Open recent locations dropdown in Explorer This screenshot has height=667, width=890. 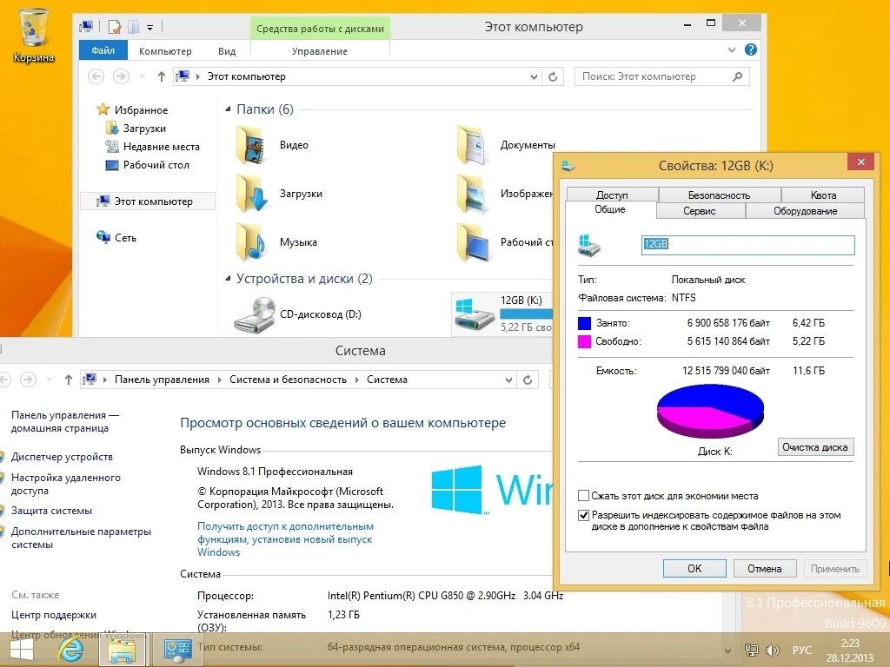pos(142,76)
